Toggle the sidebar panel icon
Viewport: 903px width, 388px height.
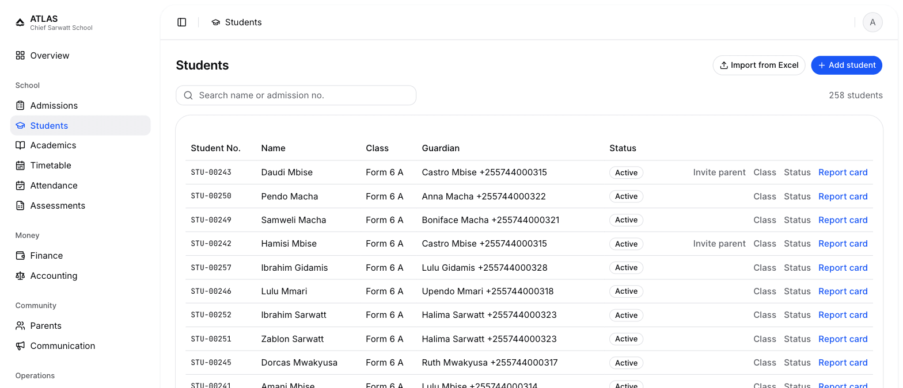pyautogui.click(x=182, y=22)
